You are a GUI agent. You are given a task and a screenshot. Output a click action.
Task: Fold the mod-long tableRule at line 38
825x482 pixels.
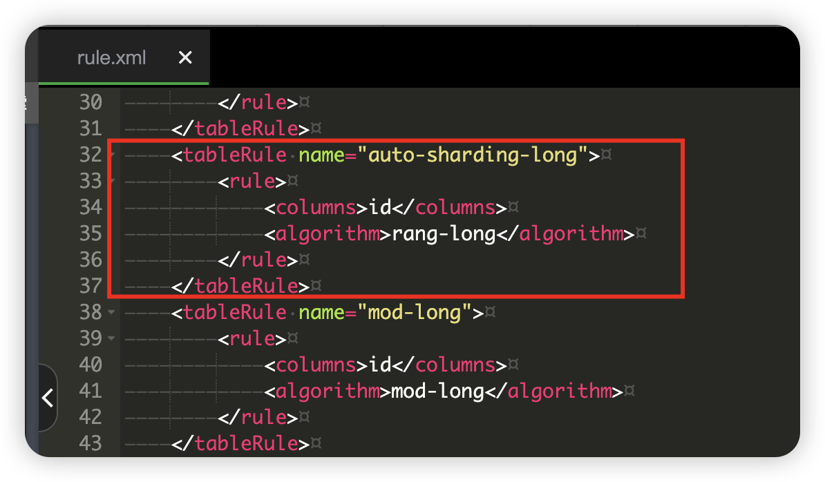112,313
